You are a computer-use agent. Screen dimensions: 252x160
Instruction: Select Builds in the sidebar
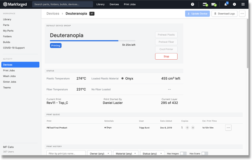tap(7, 42)
